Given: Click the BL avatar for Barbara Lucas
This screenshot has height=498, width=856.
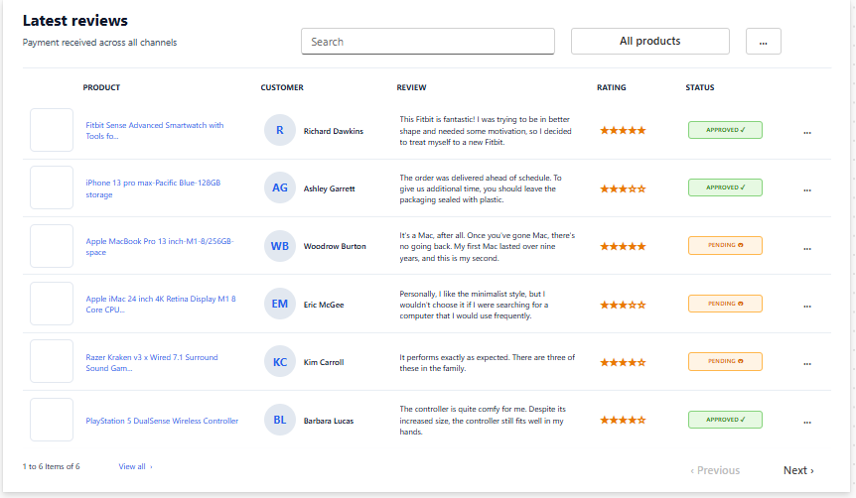Looking at the screenshot, I should coord(279,420).
